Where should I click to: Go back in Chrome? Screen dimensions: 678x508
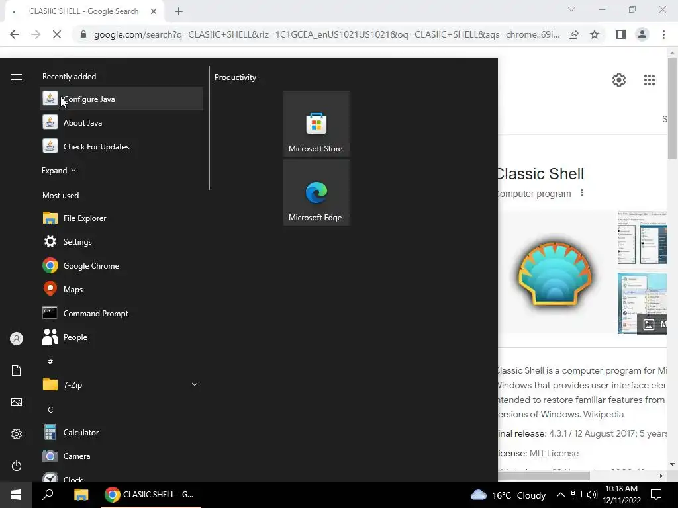point(15,34)
